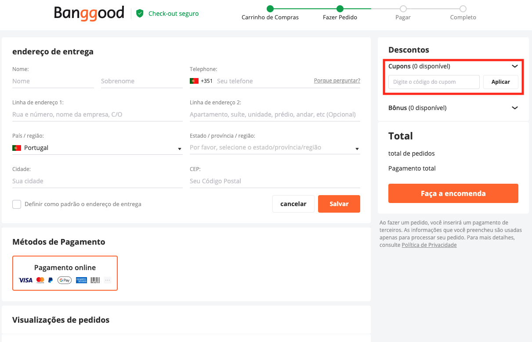The image size is (532, 342).
Task: Open the País / região Portugal dropdown
Action: pyautogui.click(x=98, y=148)
